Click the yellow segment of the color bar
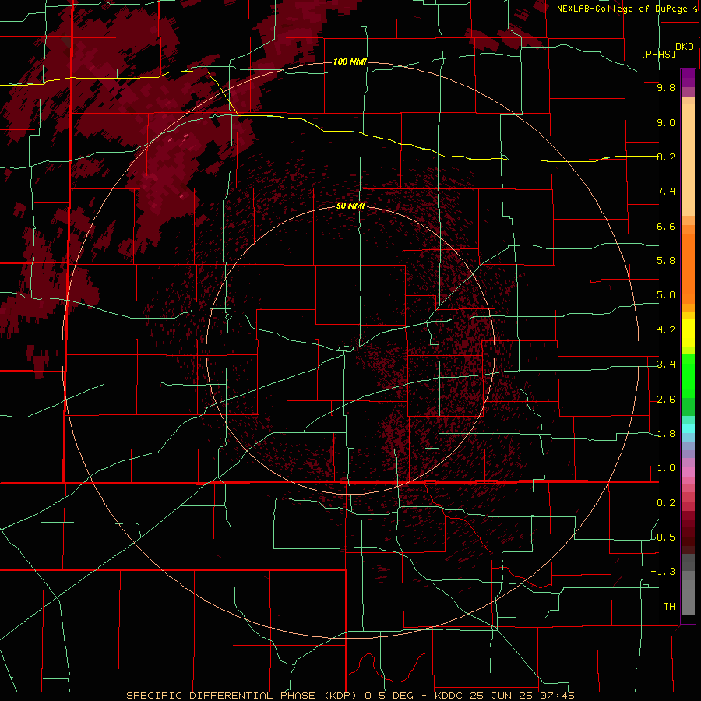The image size is (701, 701). point(688,333)
